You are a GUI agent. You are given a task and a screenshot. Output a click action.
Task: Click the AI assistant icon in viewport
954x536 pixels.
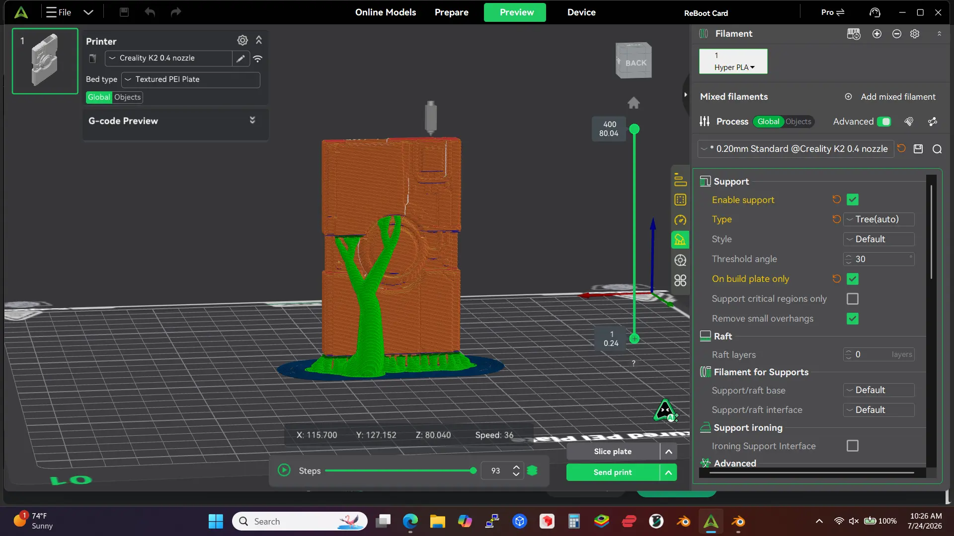pyautogui.click(x=665, y=411)
